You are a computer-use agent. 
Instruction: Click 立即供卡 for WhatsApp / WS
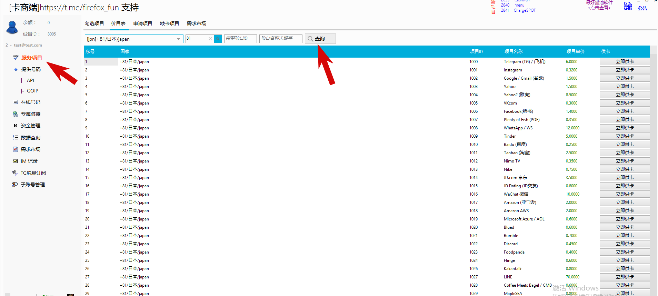(625, 128)
